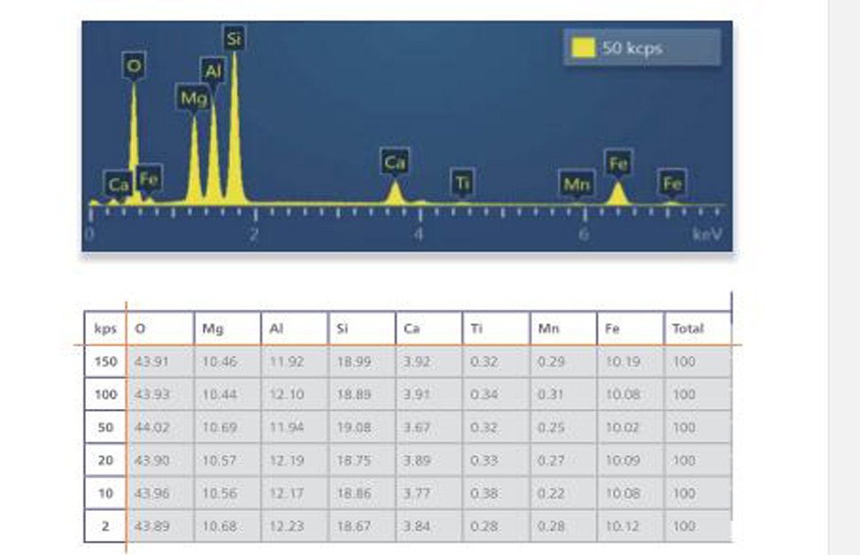Select the O peak label marker

pos(134,65)
